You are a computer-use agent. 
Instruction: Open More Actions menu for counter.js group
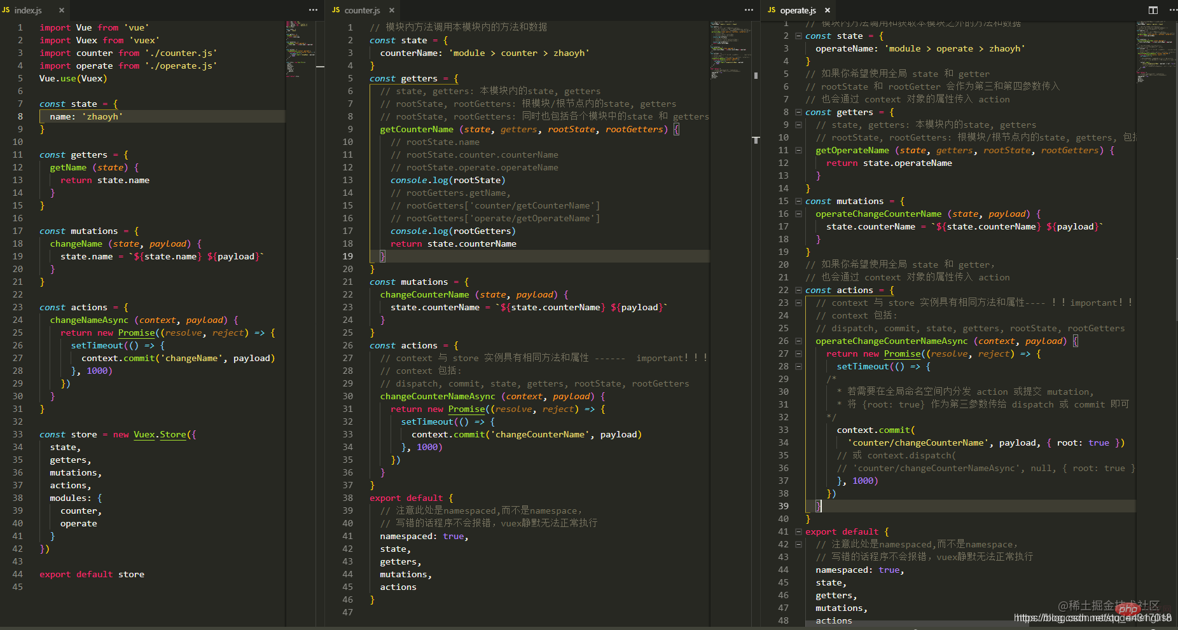click(749, 10)
